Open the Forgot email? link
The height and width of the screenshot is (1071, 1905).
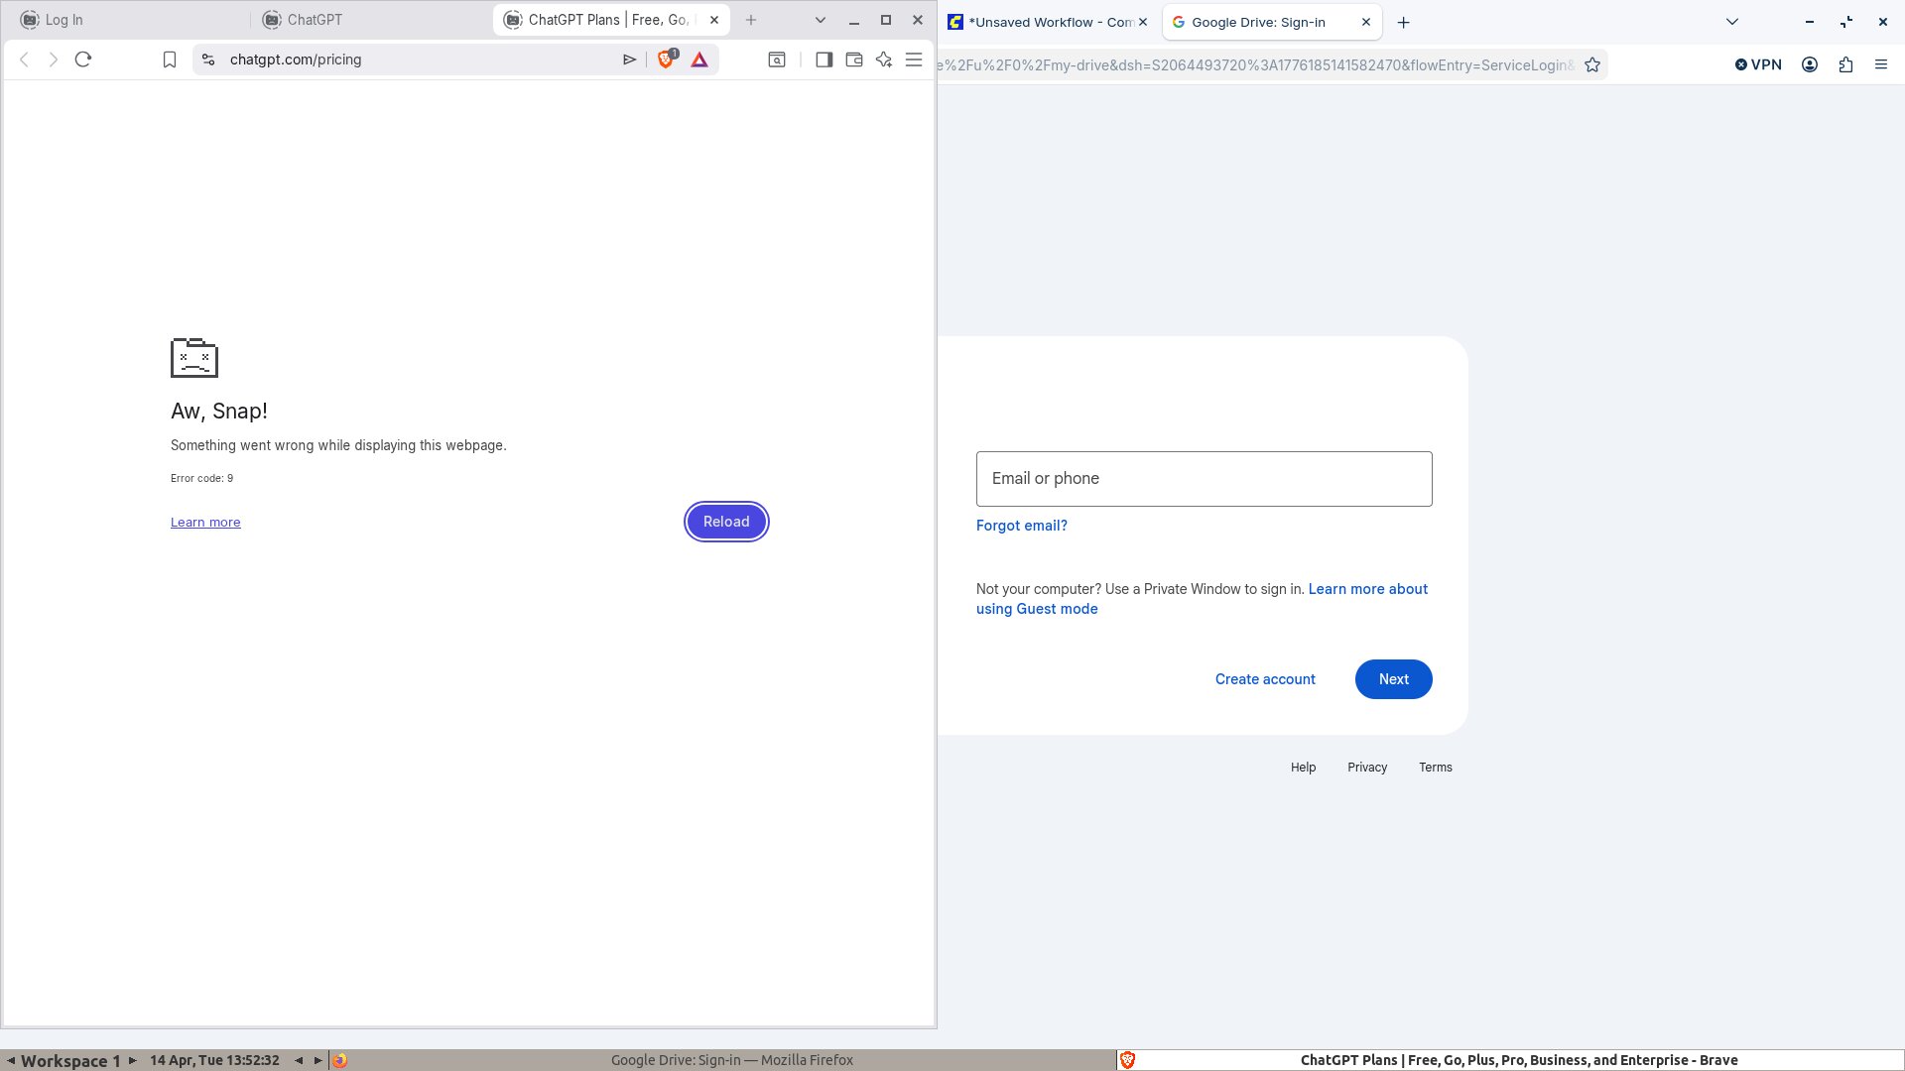coord(1022,526)
